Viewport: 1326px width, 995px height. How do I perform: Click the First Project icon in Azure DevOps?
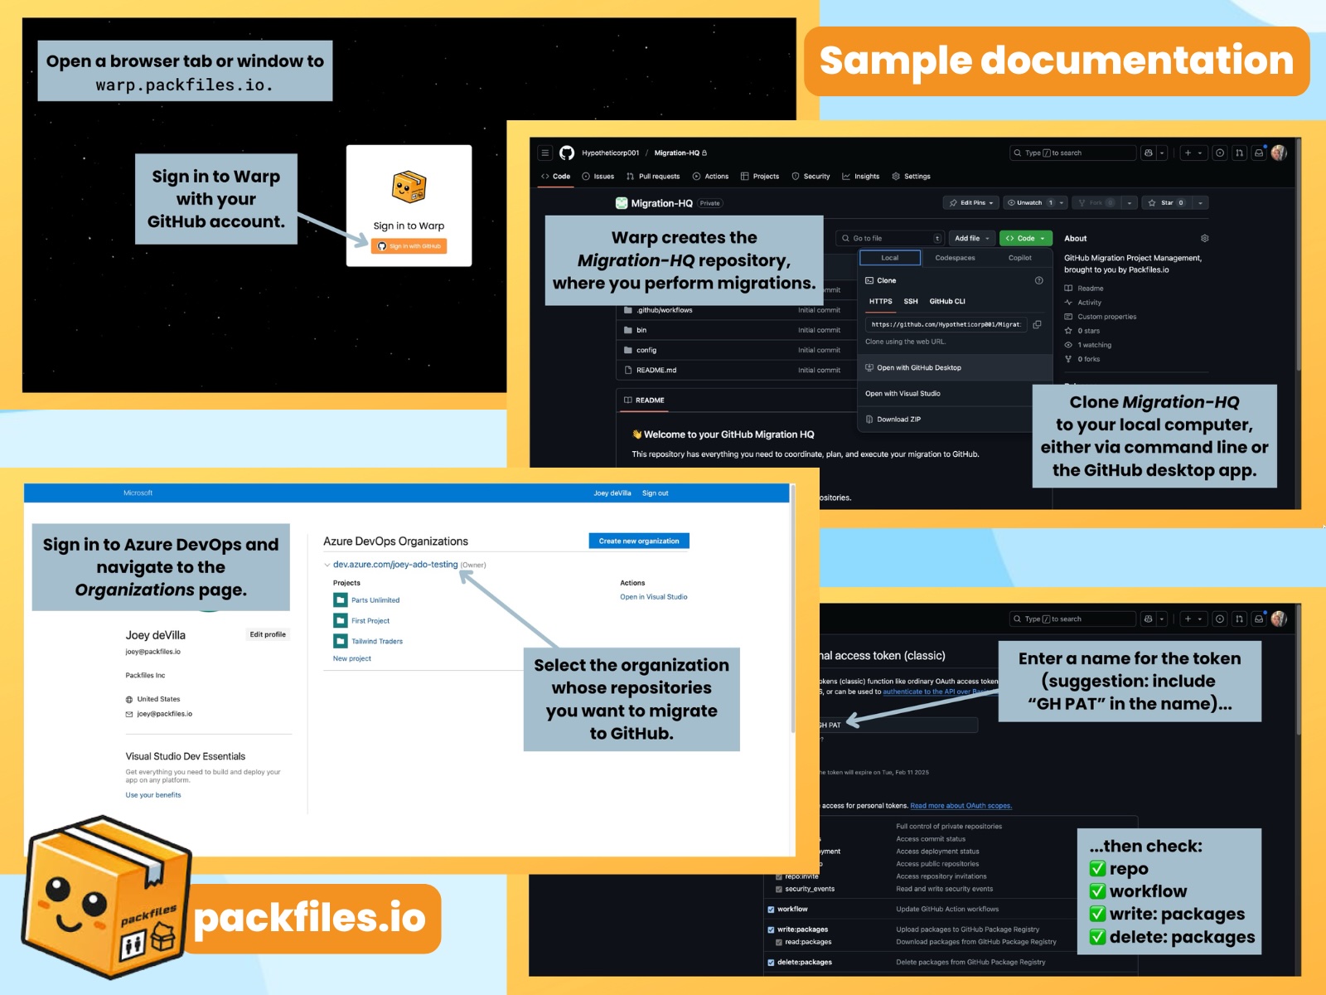pyautogui.click(x=340, y=620)
